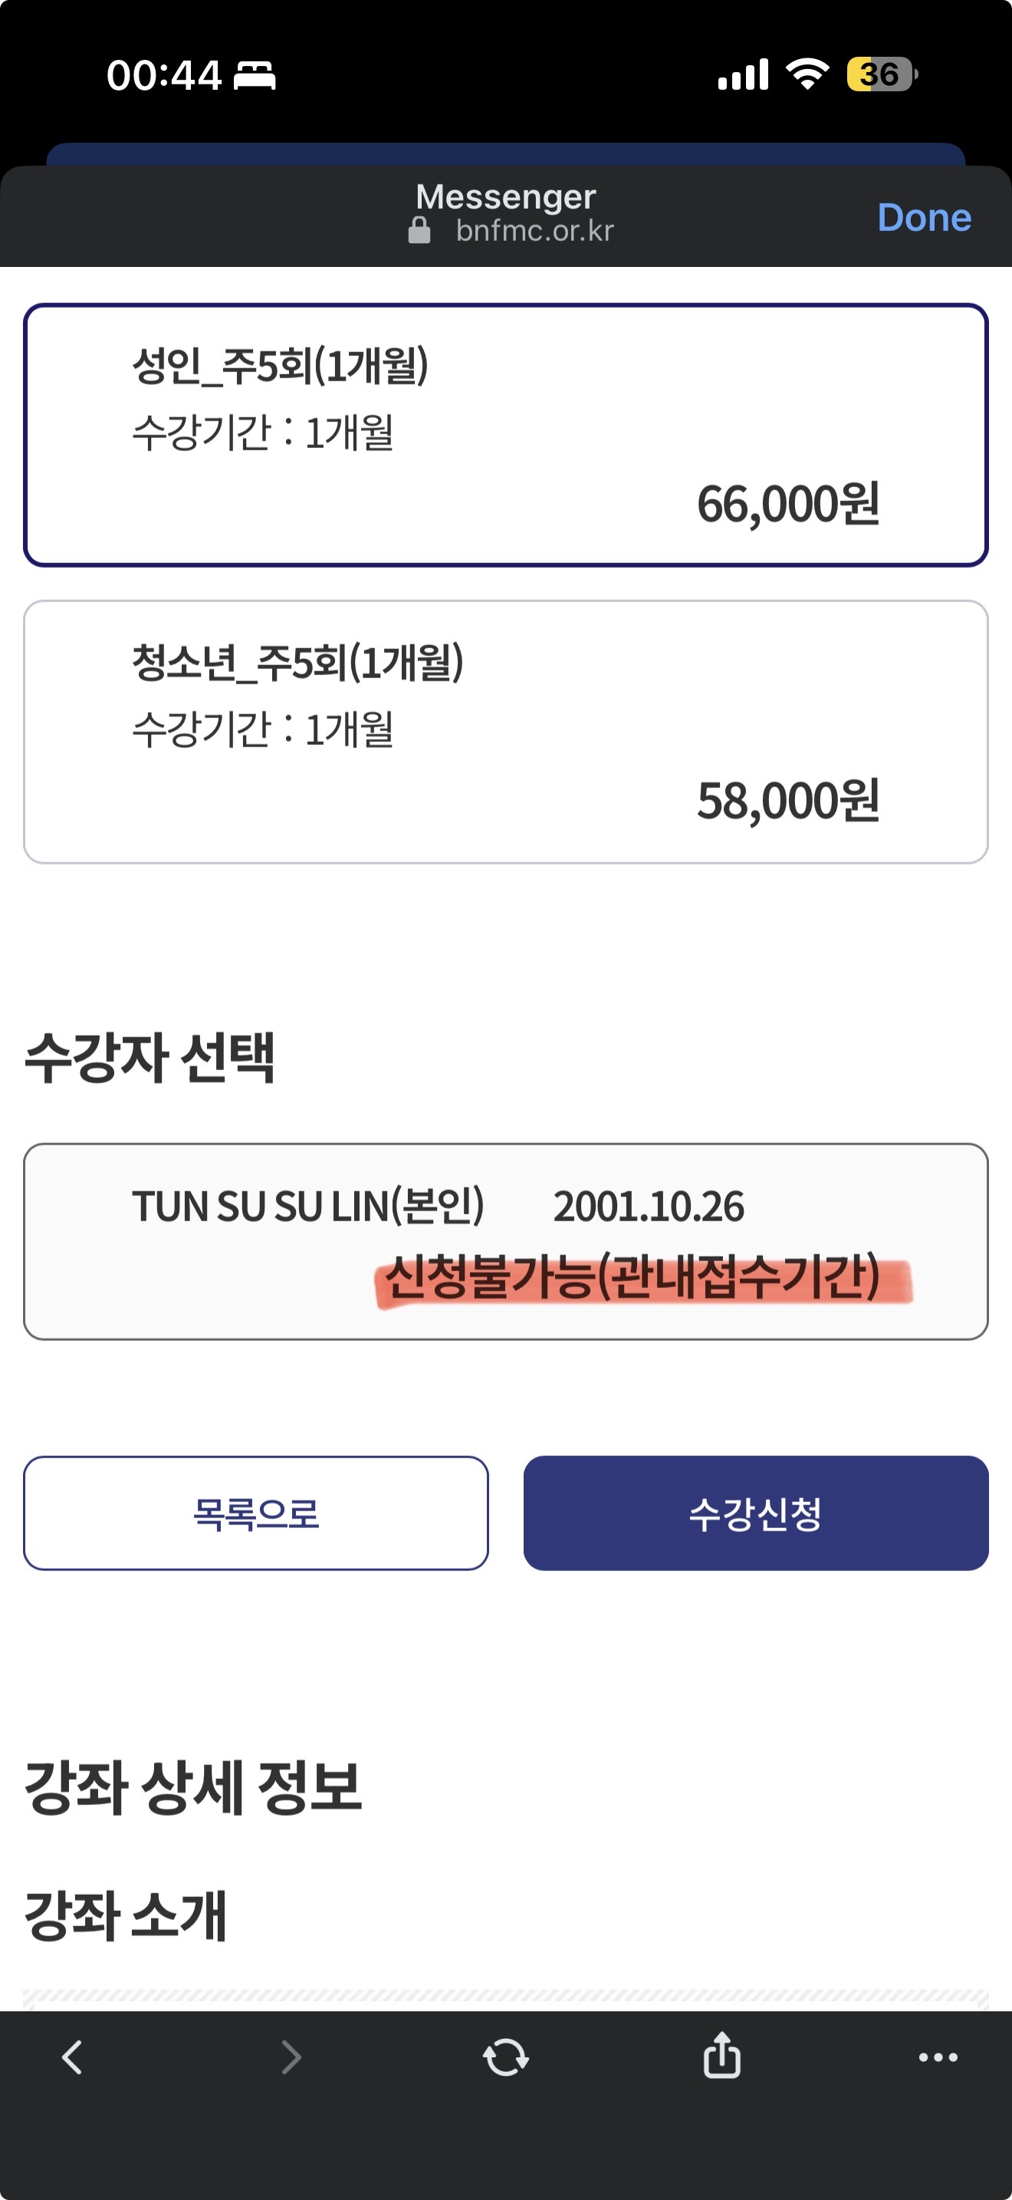
Task: Tap the browser forward arrow icon
Action: (x=291, y=2057)
